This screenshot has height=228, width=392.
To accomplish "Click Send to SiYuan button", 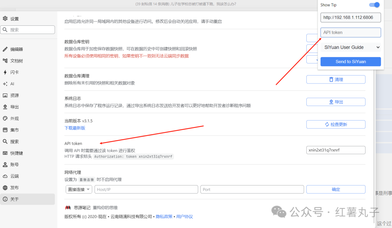I will pyautogui.click(x=351, y=61).
